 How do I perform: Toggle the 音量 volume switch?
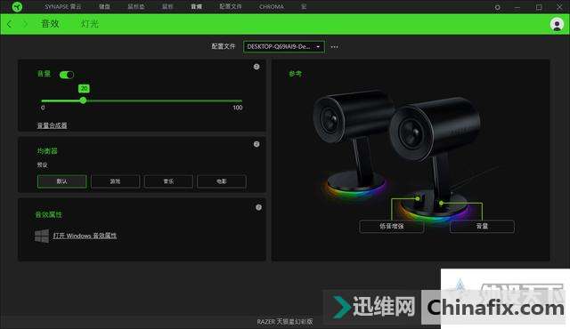(x=67, y=75)
